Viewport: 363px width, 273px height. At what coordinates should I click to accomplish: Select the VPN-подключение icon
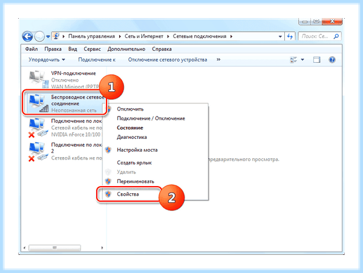click(39, 79)
